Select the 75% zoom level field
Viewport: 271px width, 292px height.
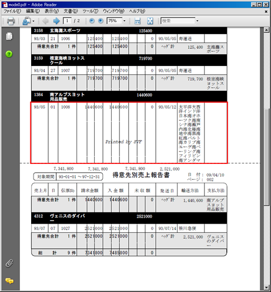(115, 21)
